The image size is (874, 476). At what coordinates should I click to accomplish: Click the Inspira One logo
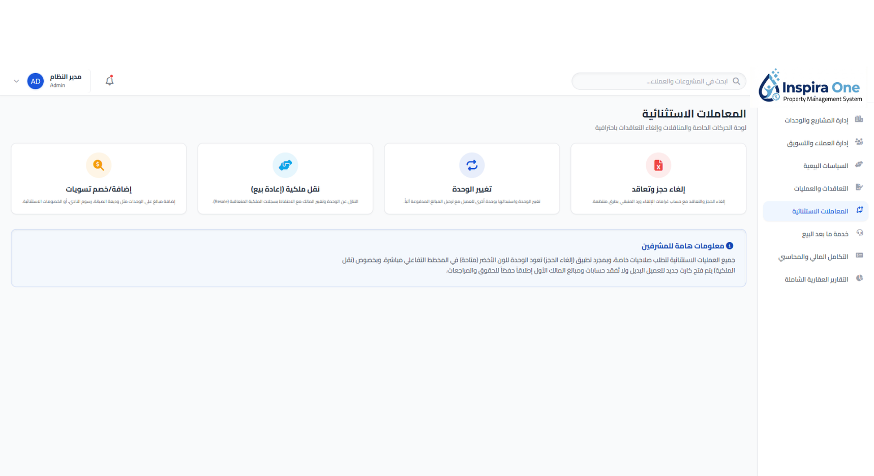(x=810, y=85)
